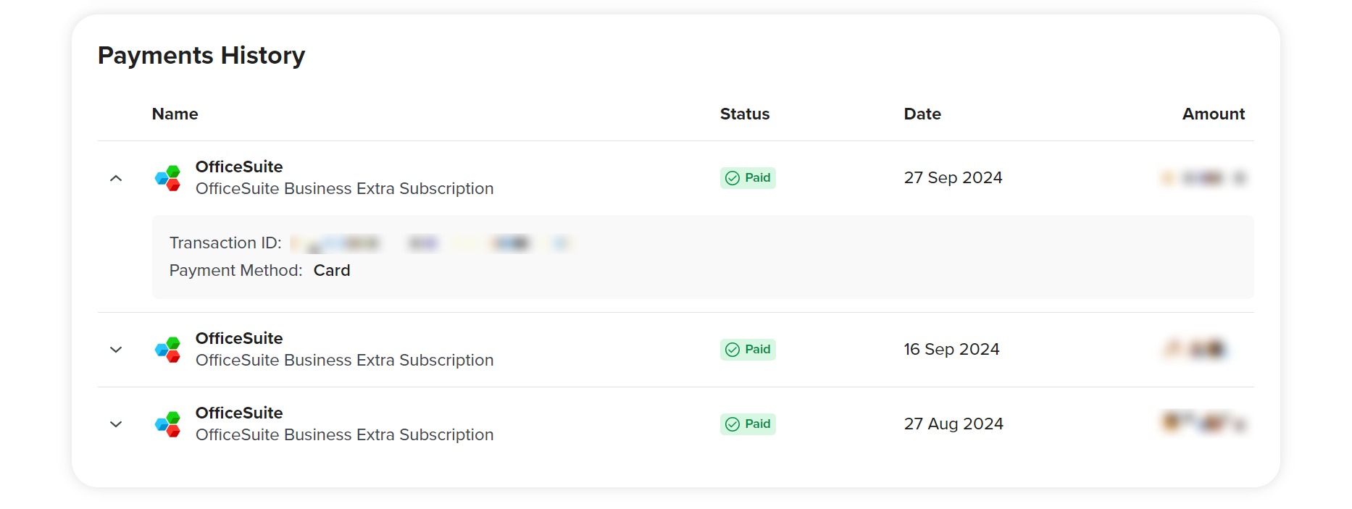
Task: Expand the 27 Aug 2024 payment row
Action: [116, 424]
